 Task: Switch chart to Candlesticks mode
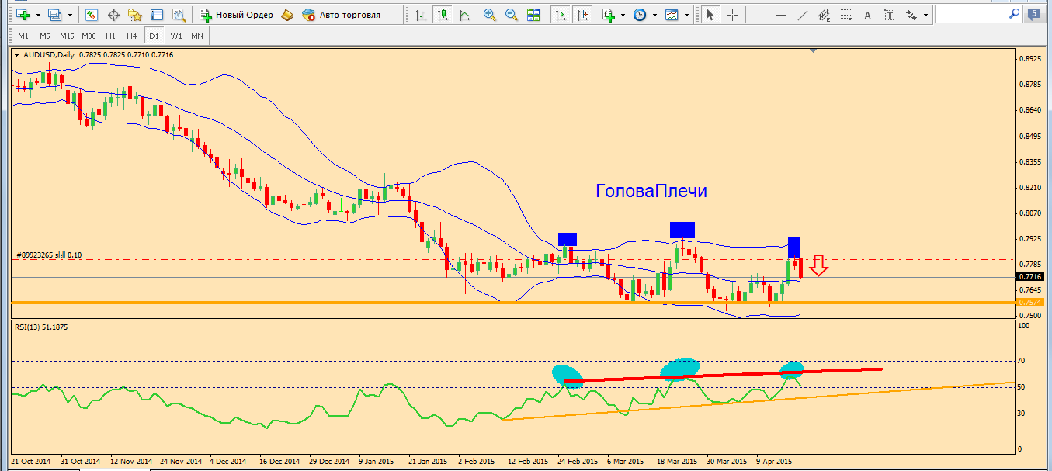(x=443, y=14)
